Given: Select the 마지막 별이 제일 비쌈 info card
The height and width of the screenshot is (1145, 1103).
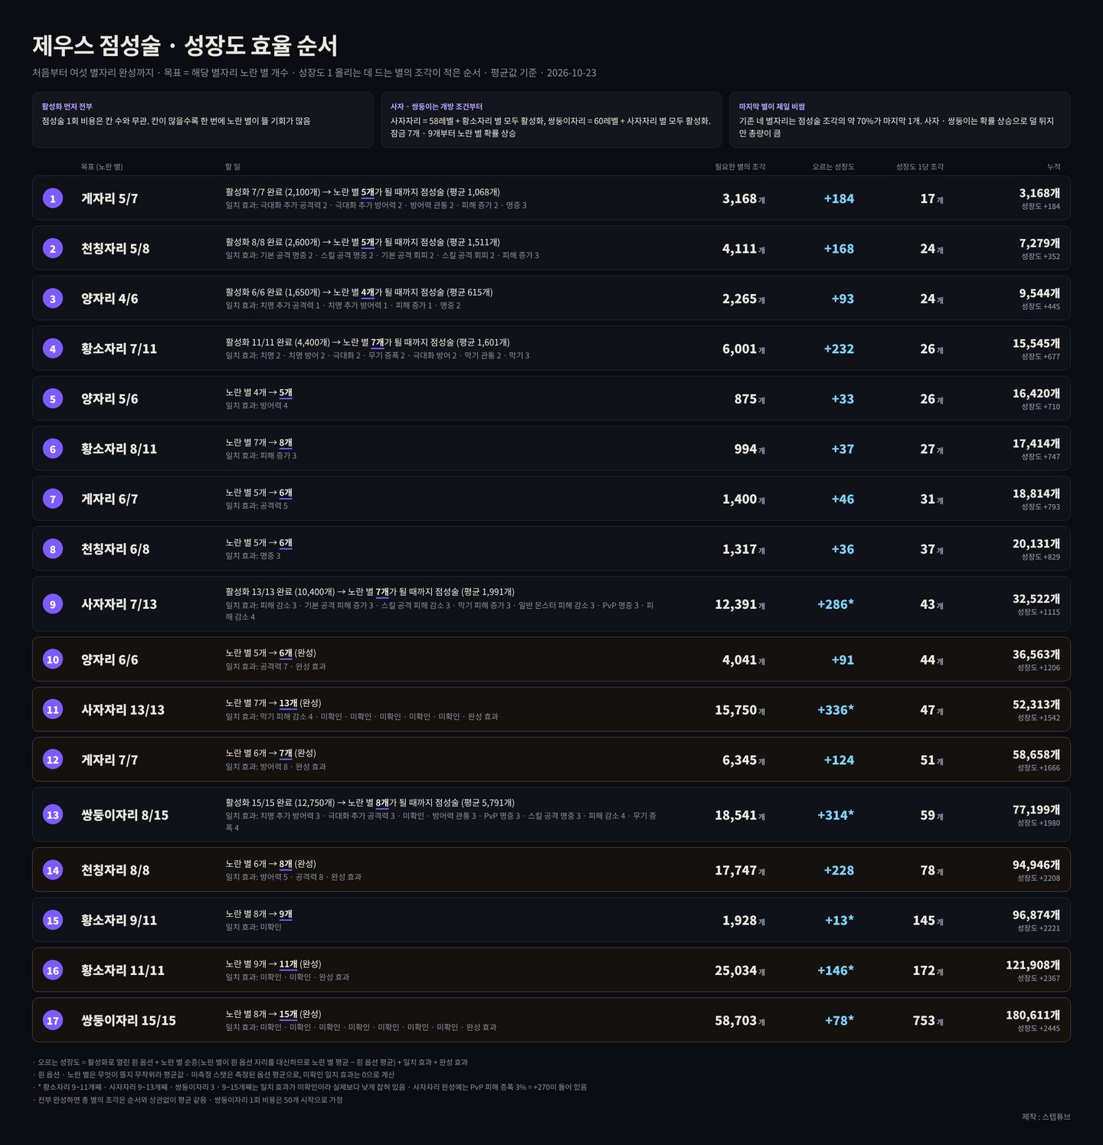Looking at the screenshot, I should [x=900, y=120].
